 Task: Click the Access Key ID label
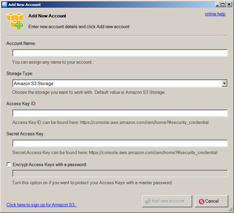[x=21, y=104]
